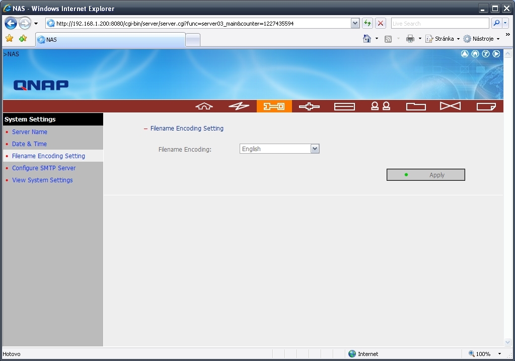This screenshot has width=515, height=361.
Task: Open Configure SMTP Server link
Action: pyautogui.click(x=44, y=168)
